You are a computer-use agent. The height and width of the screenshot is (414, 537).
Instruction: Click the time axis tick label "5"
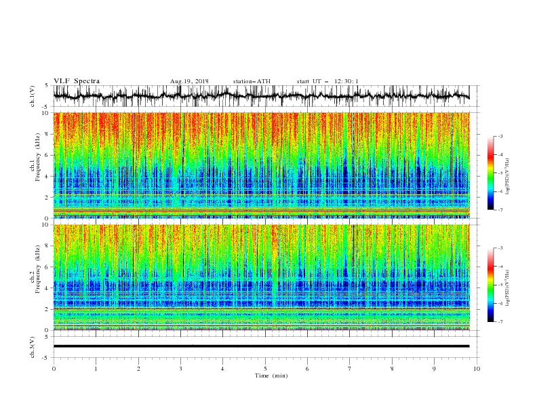(265, 369)
